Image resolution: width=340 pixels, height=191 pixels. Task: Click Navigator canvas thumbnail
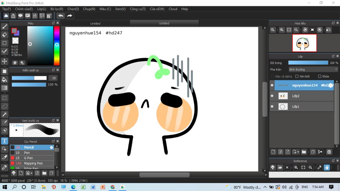tap(304, 43)
